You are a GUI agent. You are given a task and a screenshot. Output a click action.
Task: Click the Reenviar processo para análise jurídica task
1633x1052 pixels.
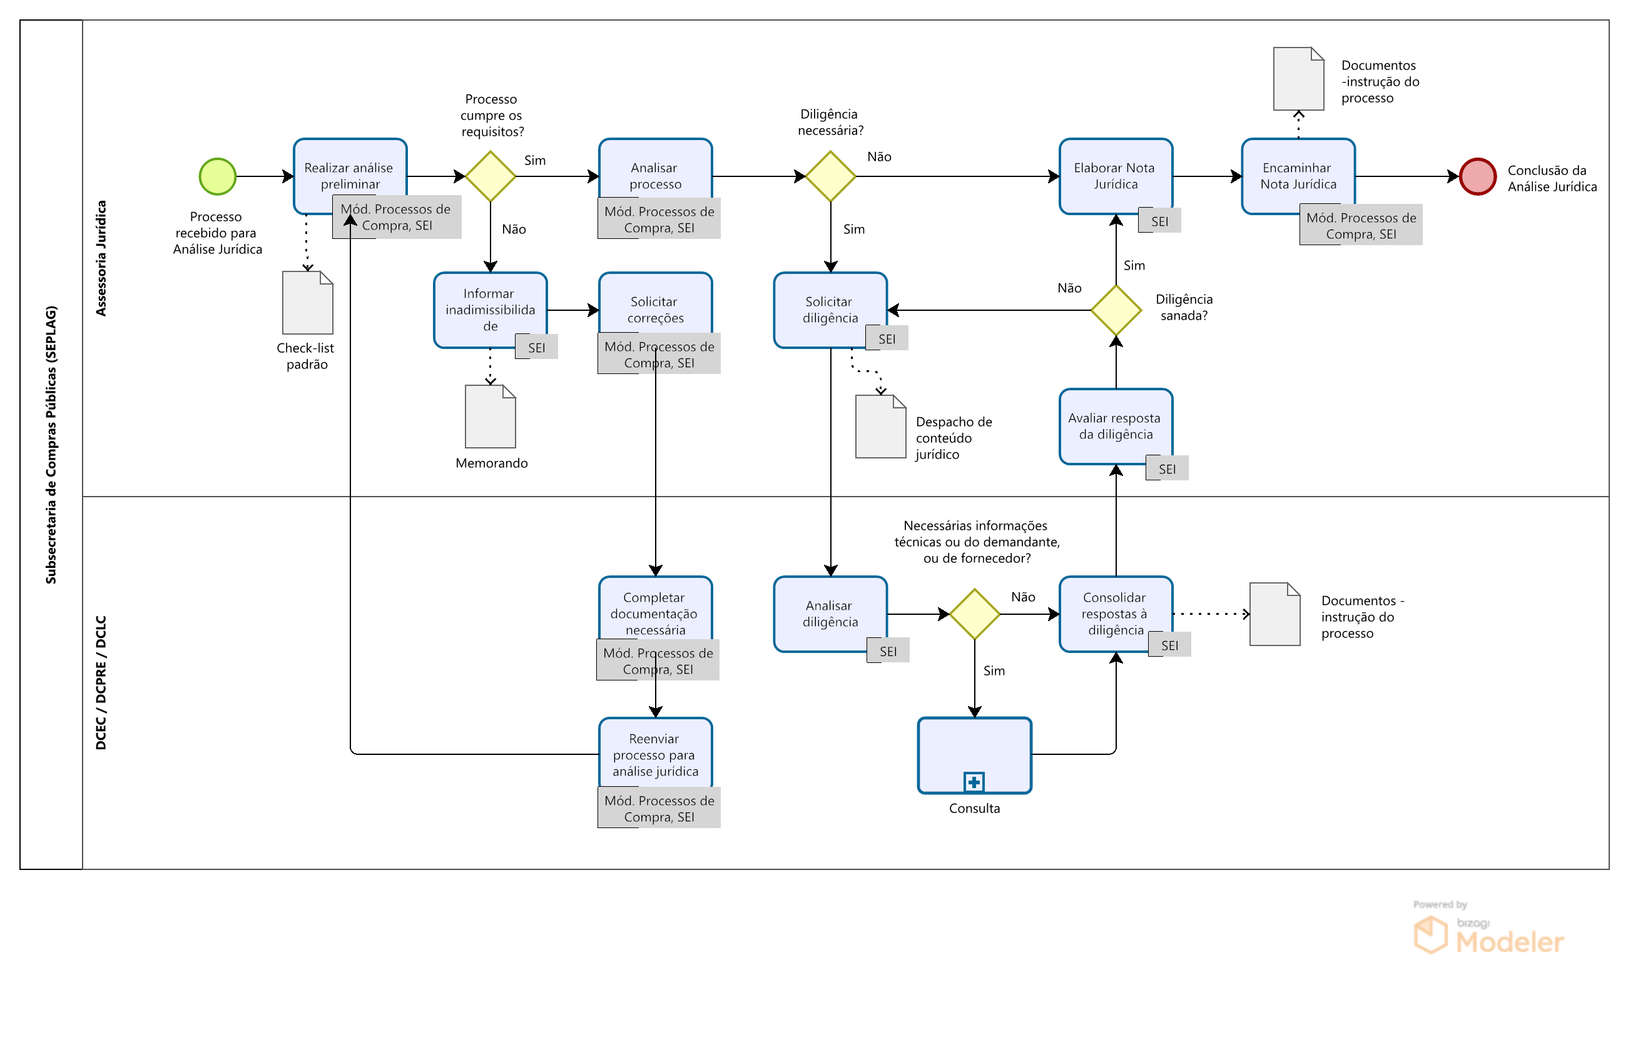(x=654, y=754)
